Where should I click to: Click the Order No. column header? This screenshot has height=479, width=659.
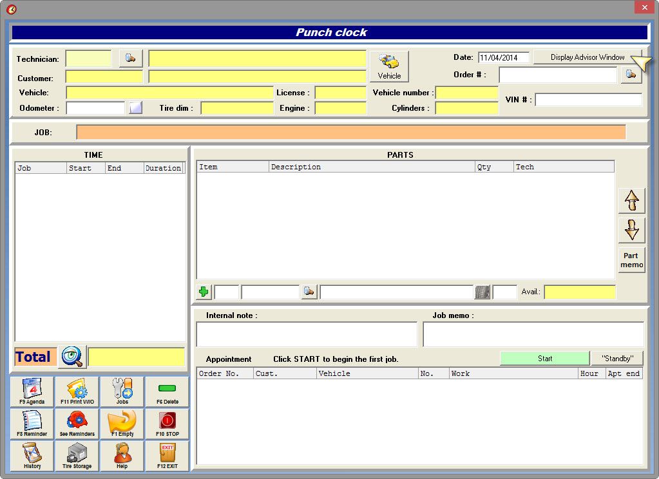pyautogui.click(x=225, y=373)
